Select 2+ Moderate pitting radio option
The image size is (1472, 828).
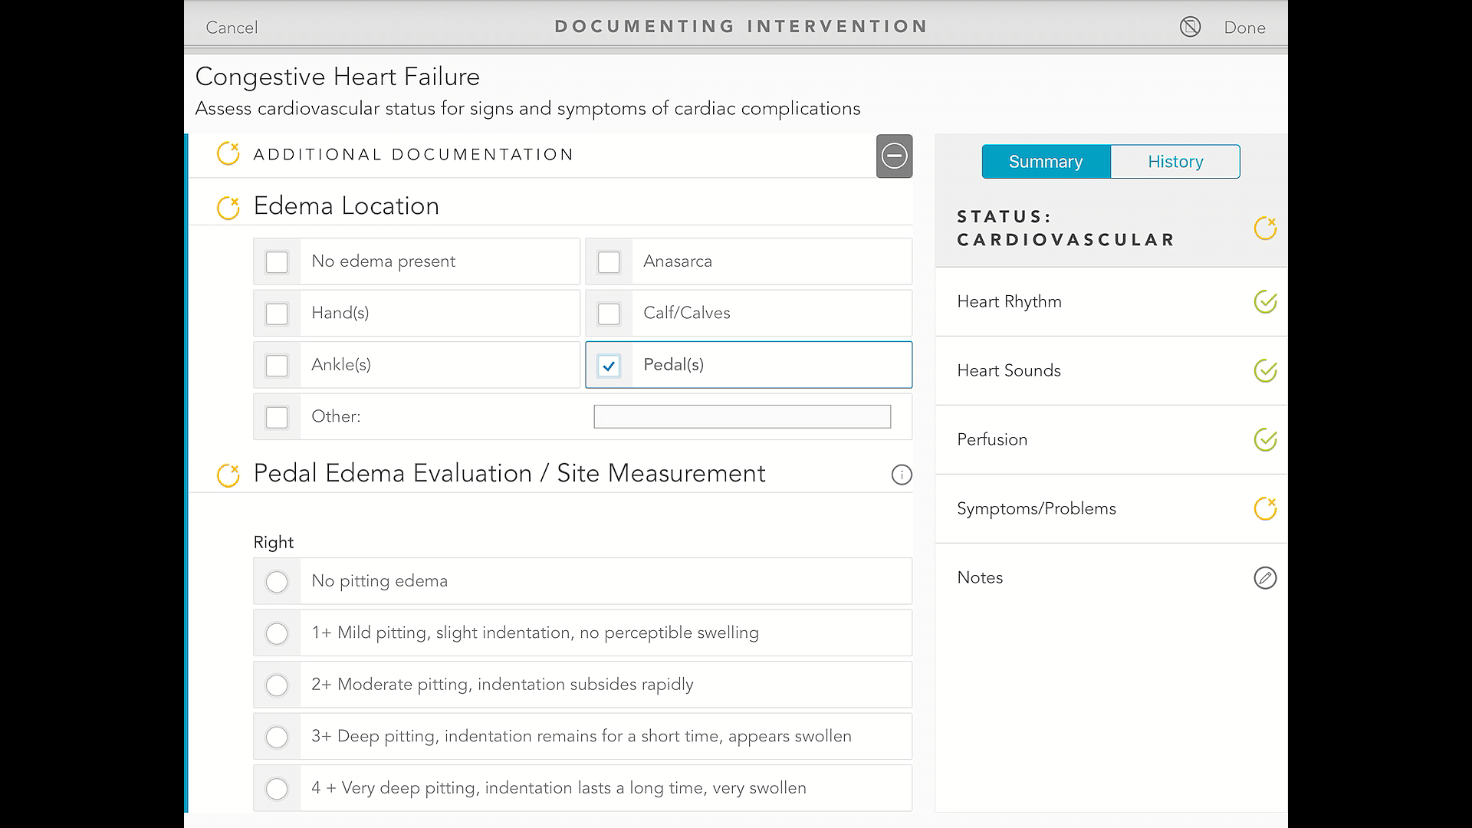(277, 685)
